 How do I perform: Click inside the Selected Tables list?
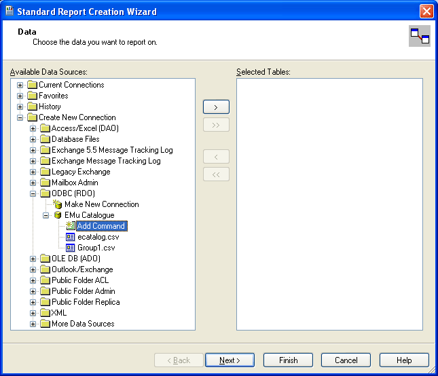[329, 204]
